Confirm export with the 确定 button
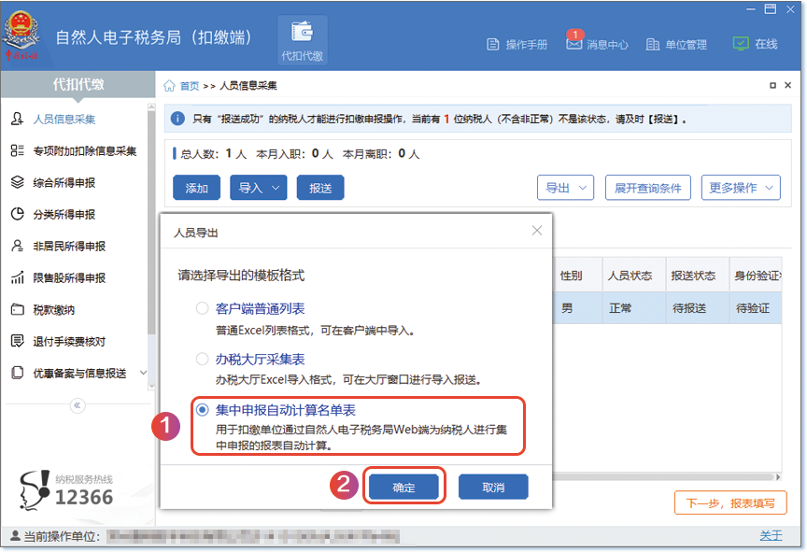 (x=403, y=487)
